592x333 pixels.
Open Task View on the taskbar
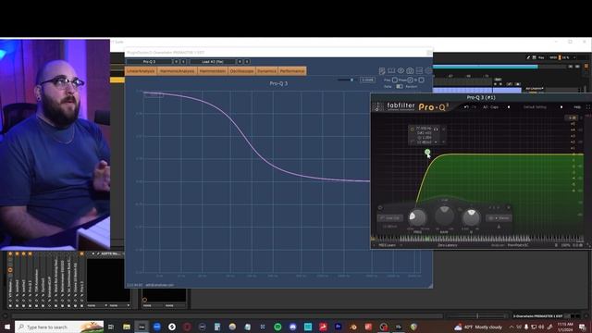tap(111, 327)
